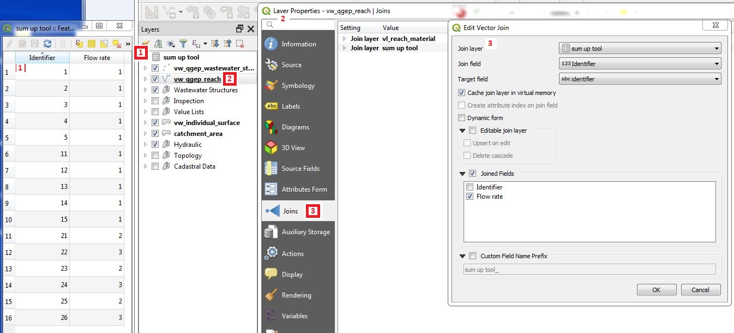This screenshot has height=333, width=734.
Task: Remove layer or group icon in Layers toolbar
Action: [240, 44]
